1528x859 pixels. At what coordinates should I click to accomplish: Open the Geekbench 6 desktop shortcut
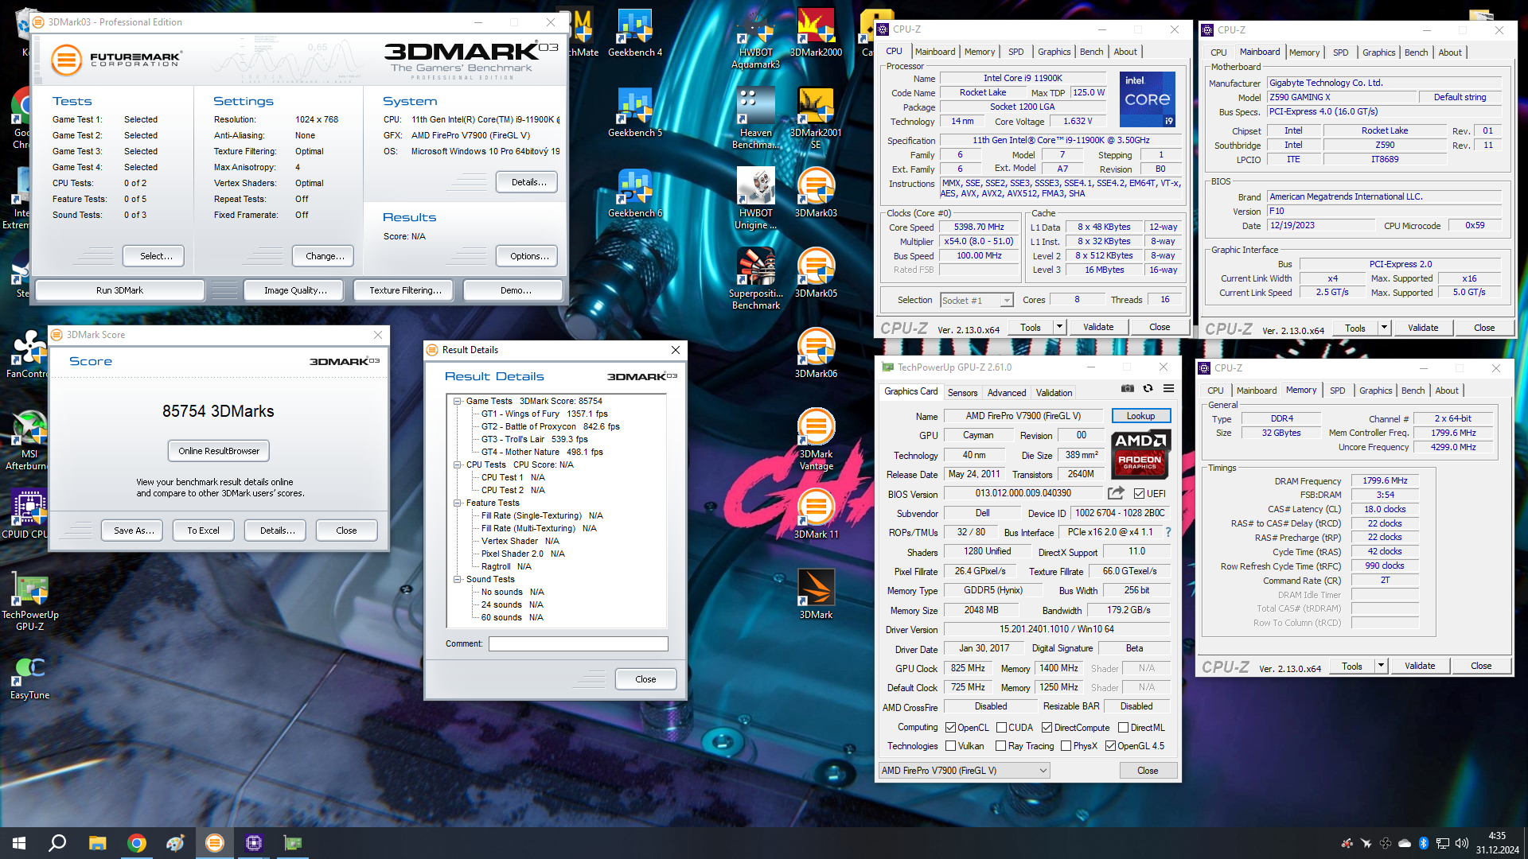coord(634,194)
